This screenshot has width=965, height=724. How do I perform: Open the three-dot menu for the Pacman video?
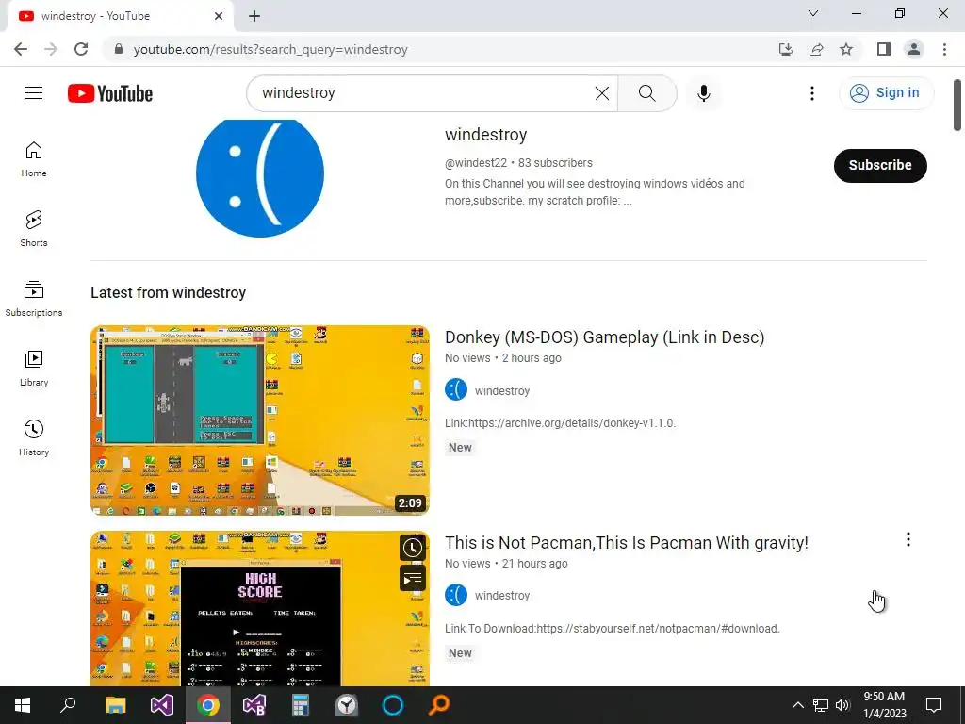[x=908, y=539]
